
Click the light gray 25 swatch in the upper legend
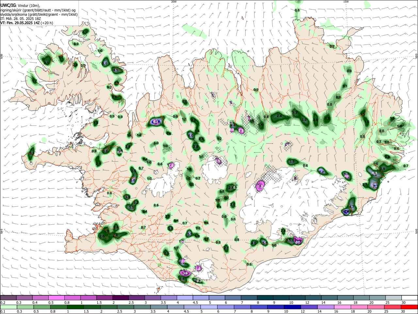point(394,298)
